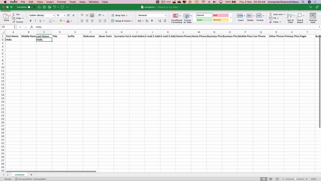The image size is (321, 181).
Task: Open the font size dropdown
Action: [x=64, y=15]
